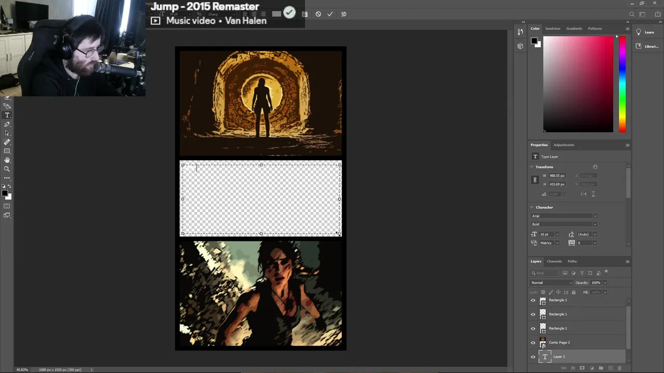Image resolution: width=664 pixels, height=373 pixels.
Task: Open the Opacity 100% dropdown arrow
Action: 605,282
